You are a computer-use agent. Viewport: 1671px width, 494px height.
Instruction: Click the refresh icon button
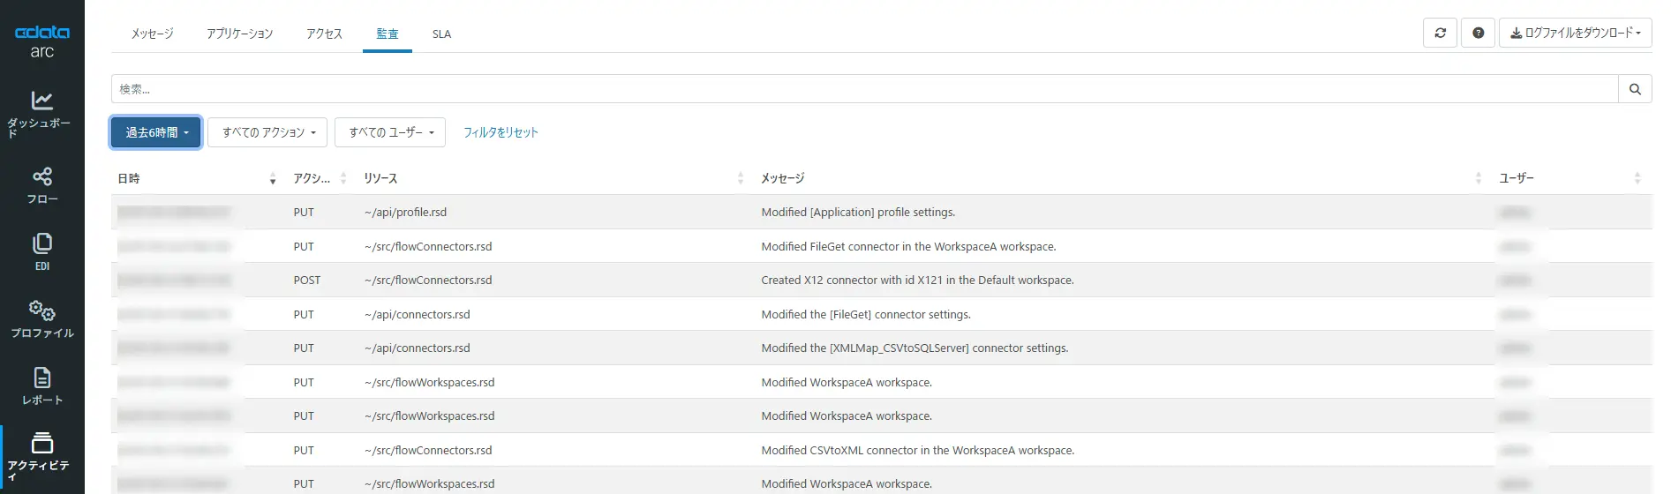click(1440, 33)
